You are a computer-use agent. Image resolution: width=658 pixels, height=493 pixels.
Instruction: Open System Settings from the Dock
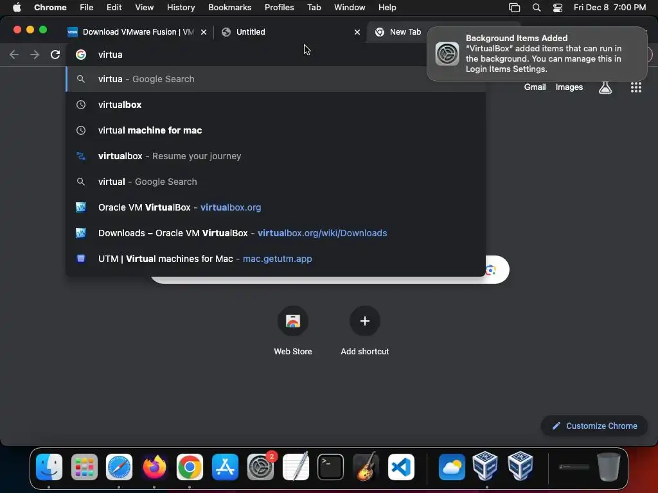(x=260, y=467)
